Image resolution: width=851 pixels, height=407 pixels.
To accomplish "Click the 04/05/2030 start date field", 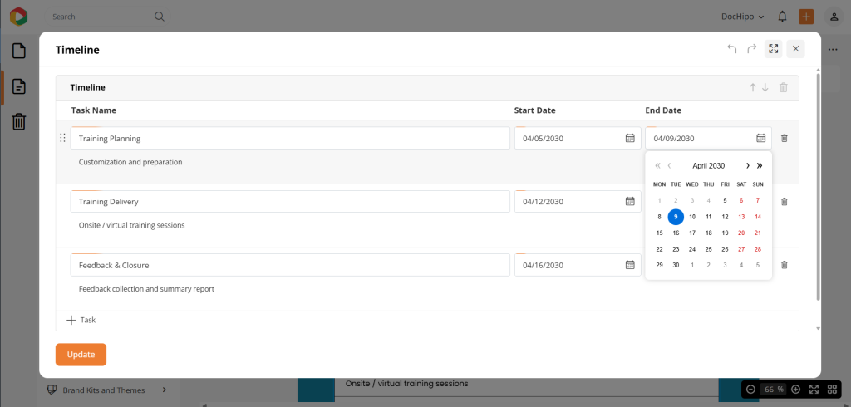I will (578, 138).
